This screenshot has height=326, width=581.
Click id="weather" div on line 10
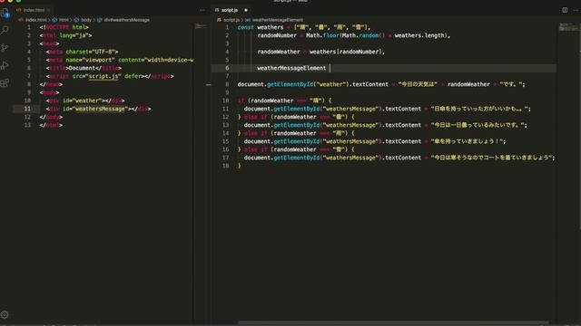point(83,101)
